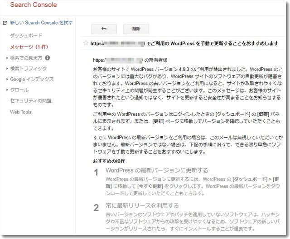Open クロール menu label

[x=19, y=90]
